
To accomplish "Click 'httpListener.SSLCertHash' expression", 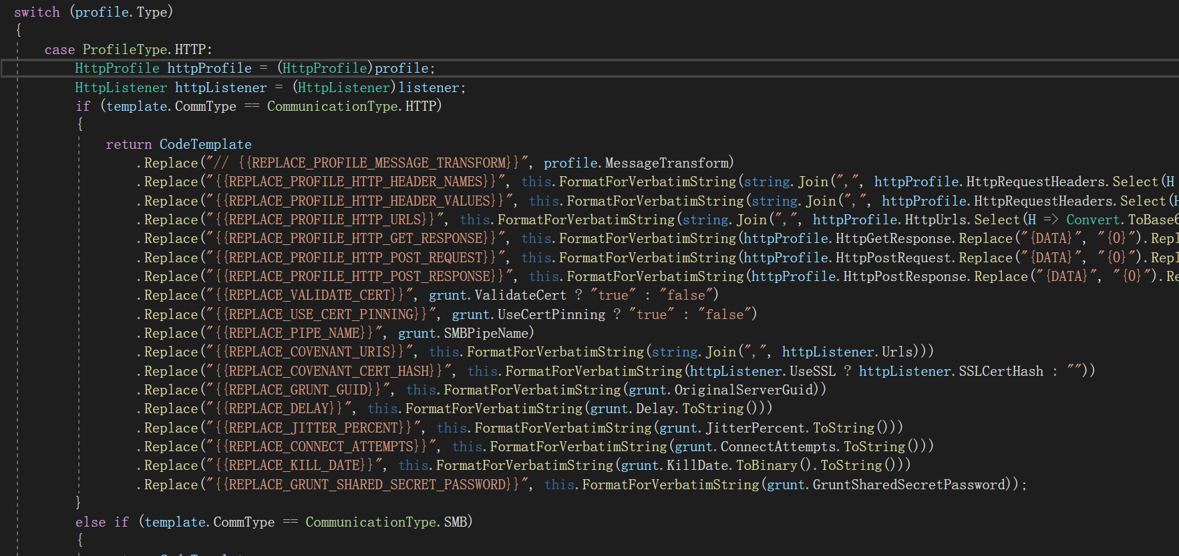I will coord(951,371).
